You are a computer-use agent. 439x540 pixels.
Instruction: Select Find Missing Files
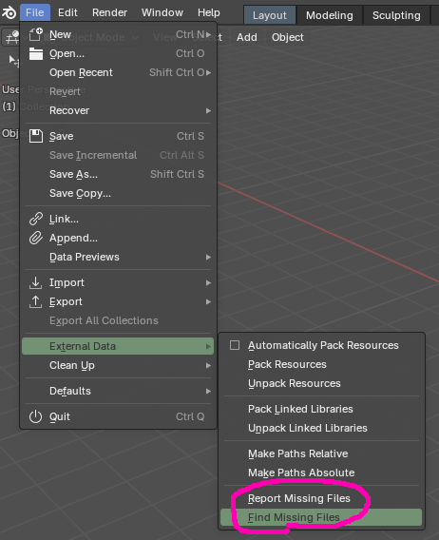tap(321, 517)
